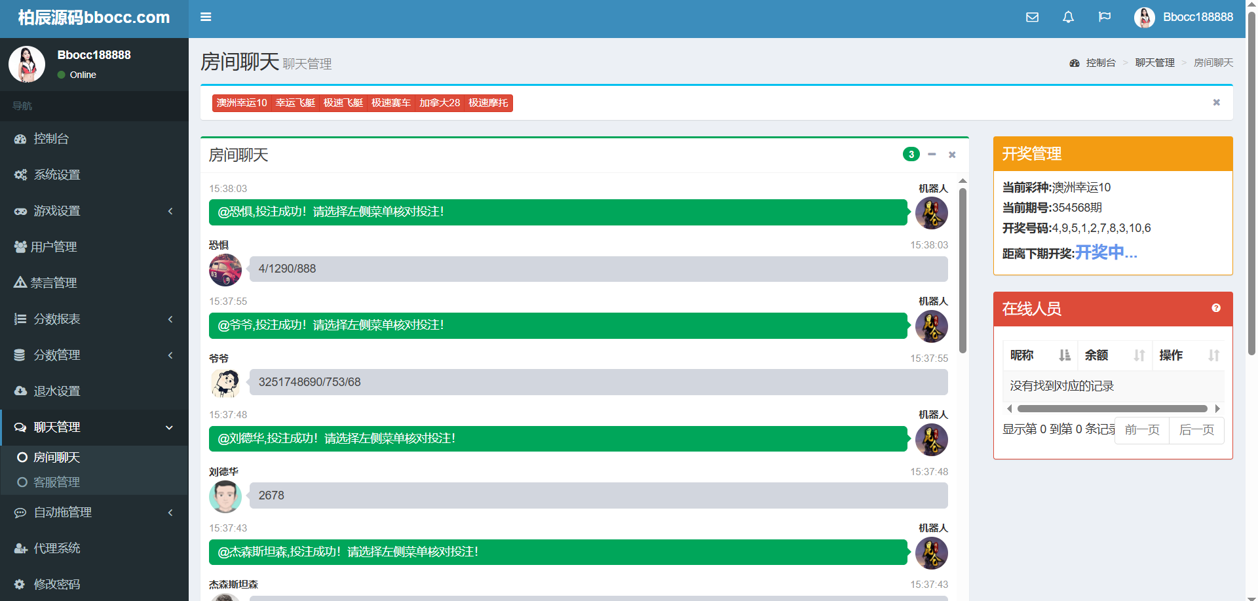1258x601 pixels.
Task: Select the 加拿大28 game button
Action: coord(440,103)
